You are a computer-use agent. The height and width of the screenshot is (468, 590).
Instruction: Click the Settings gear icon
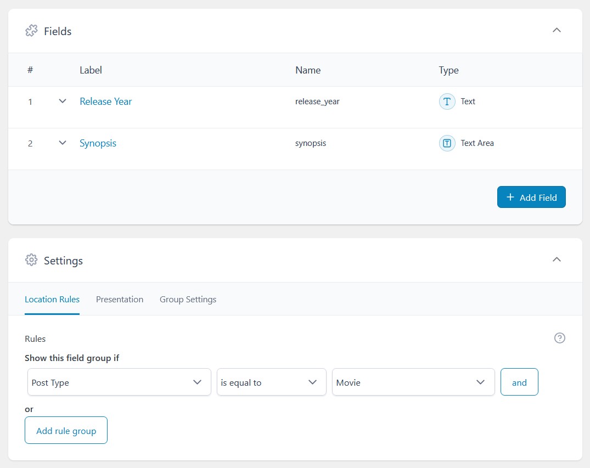[x=31, y=260]
